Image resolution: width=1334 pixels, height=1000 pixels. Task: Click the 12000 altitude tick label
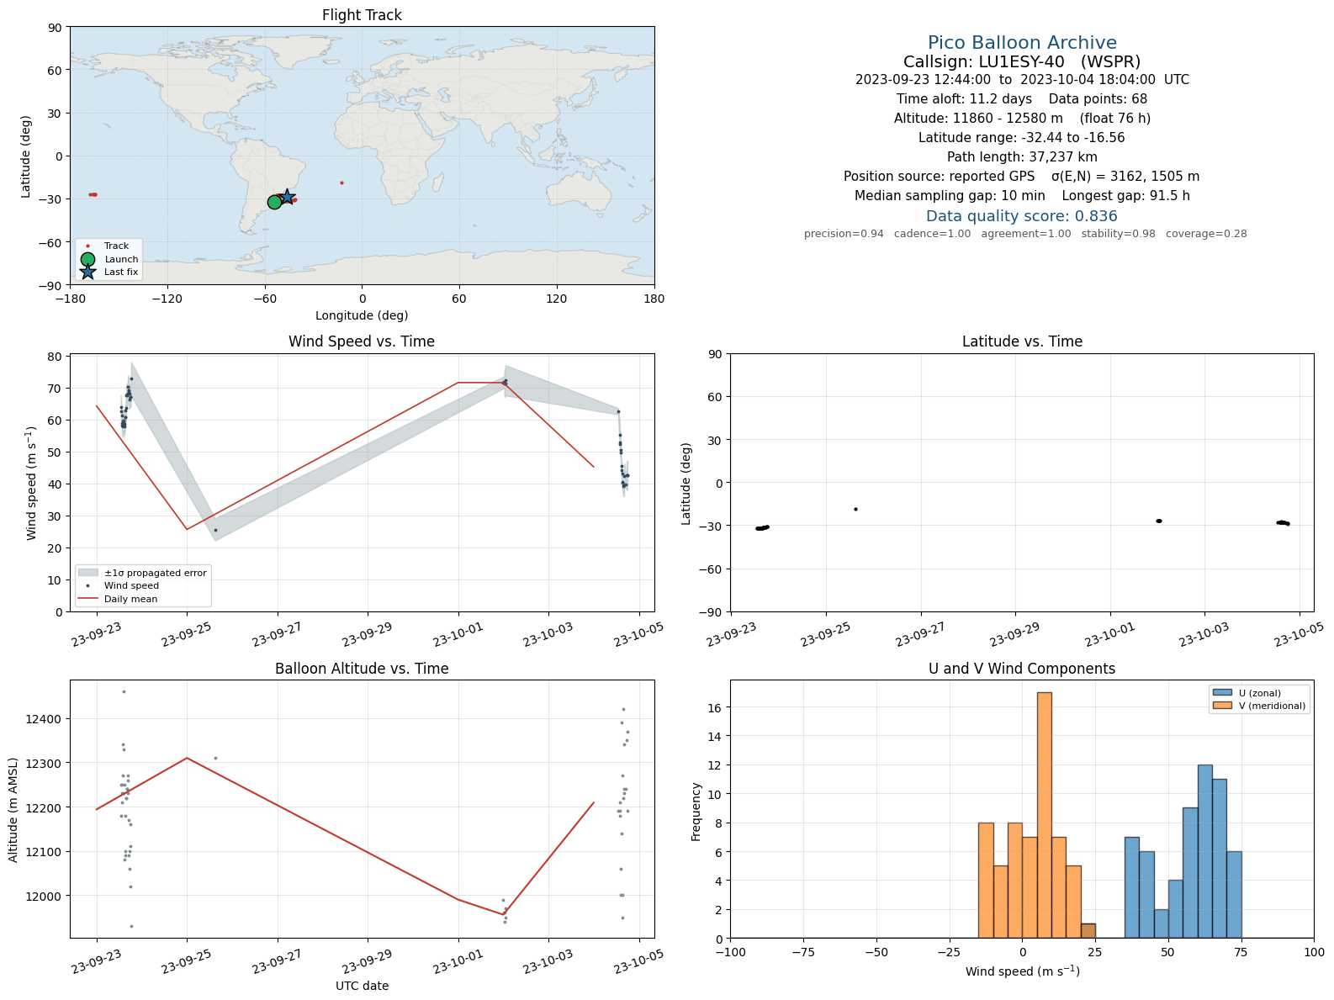coord(44,897)
